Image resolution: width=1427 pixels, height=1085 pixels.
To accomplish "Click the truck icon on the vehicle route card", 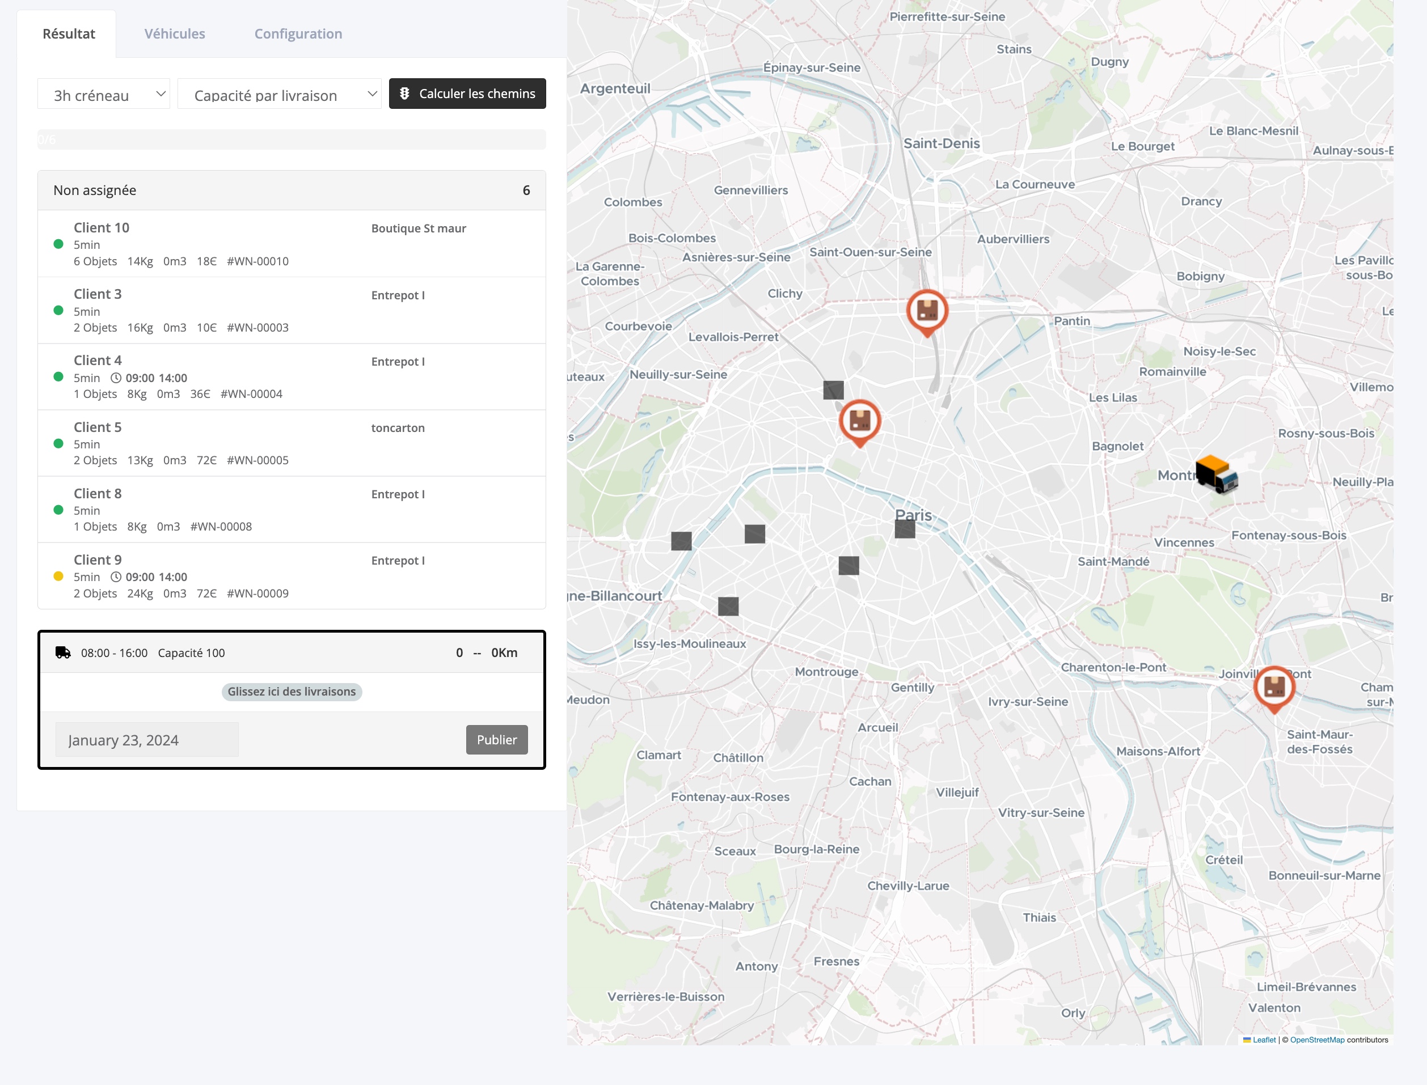I will point(62,652).
